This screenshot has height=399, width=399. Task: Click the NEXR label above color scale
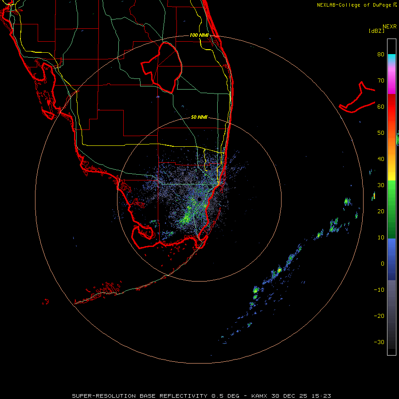click(390, 27)
